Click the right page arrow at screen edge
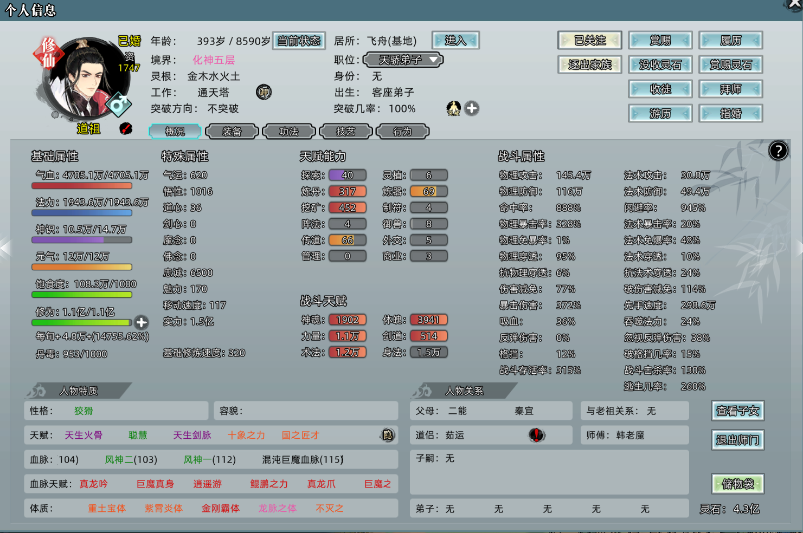 coord(799,248)
